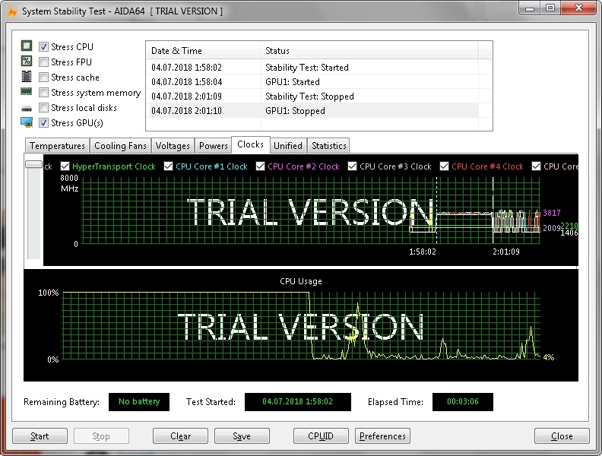Click the Test Started date value field
This screenshot has height=456, width=602.
click(x=297, y=401)
